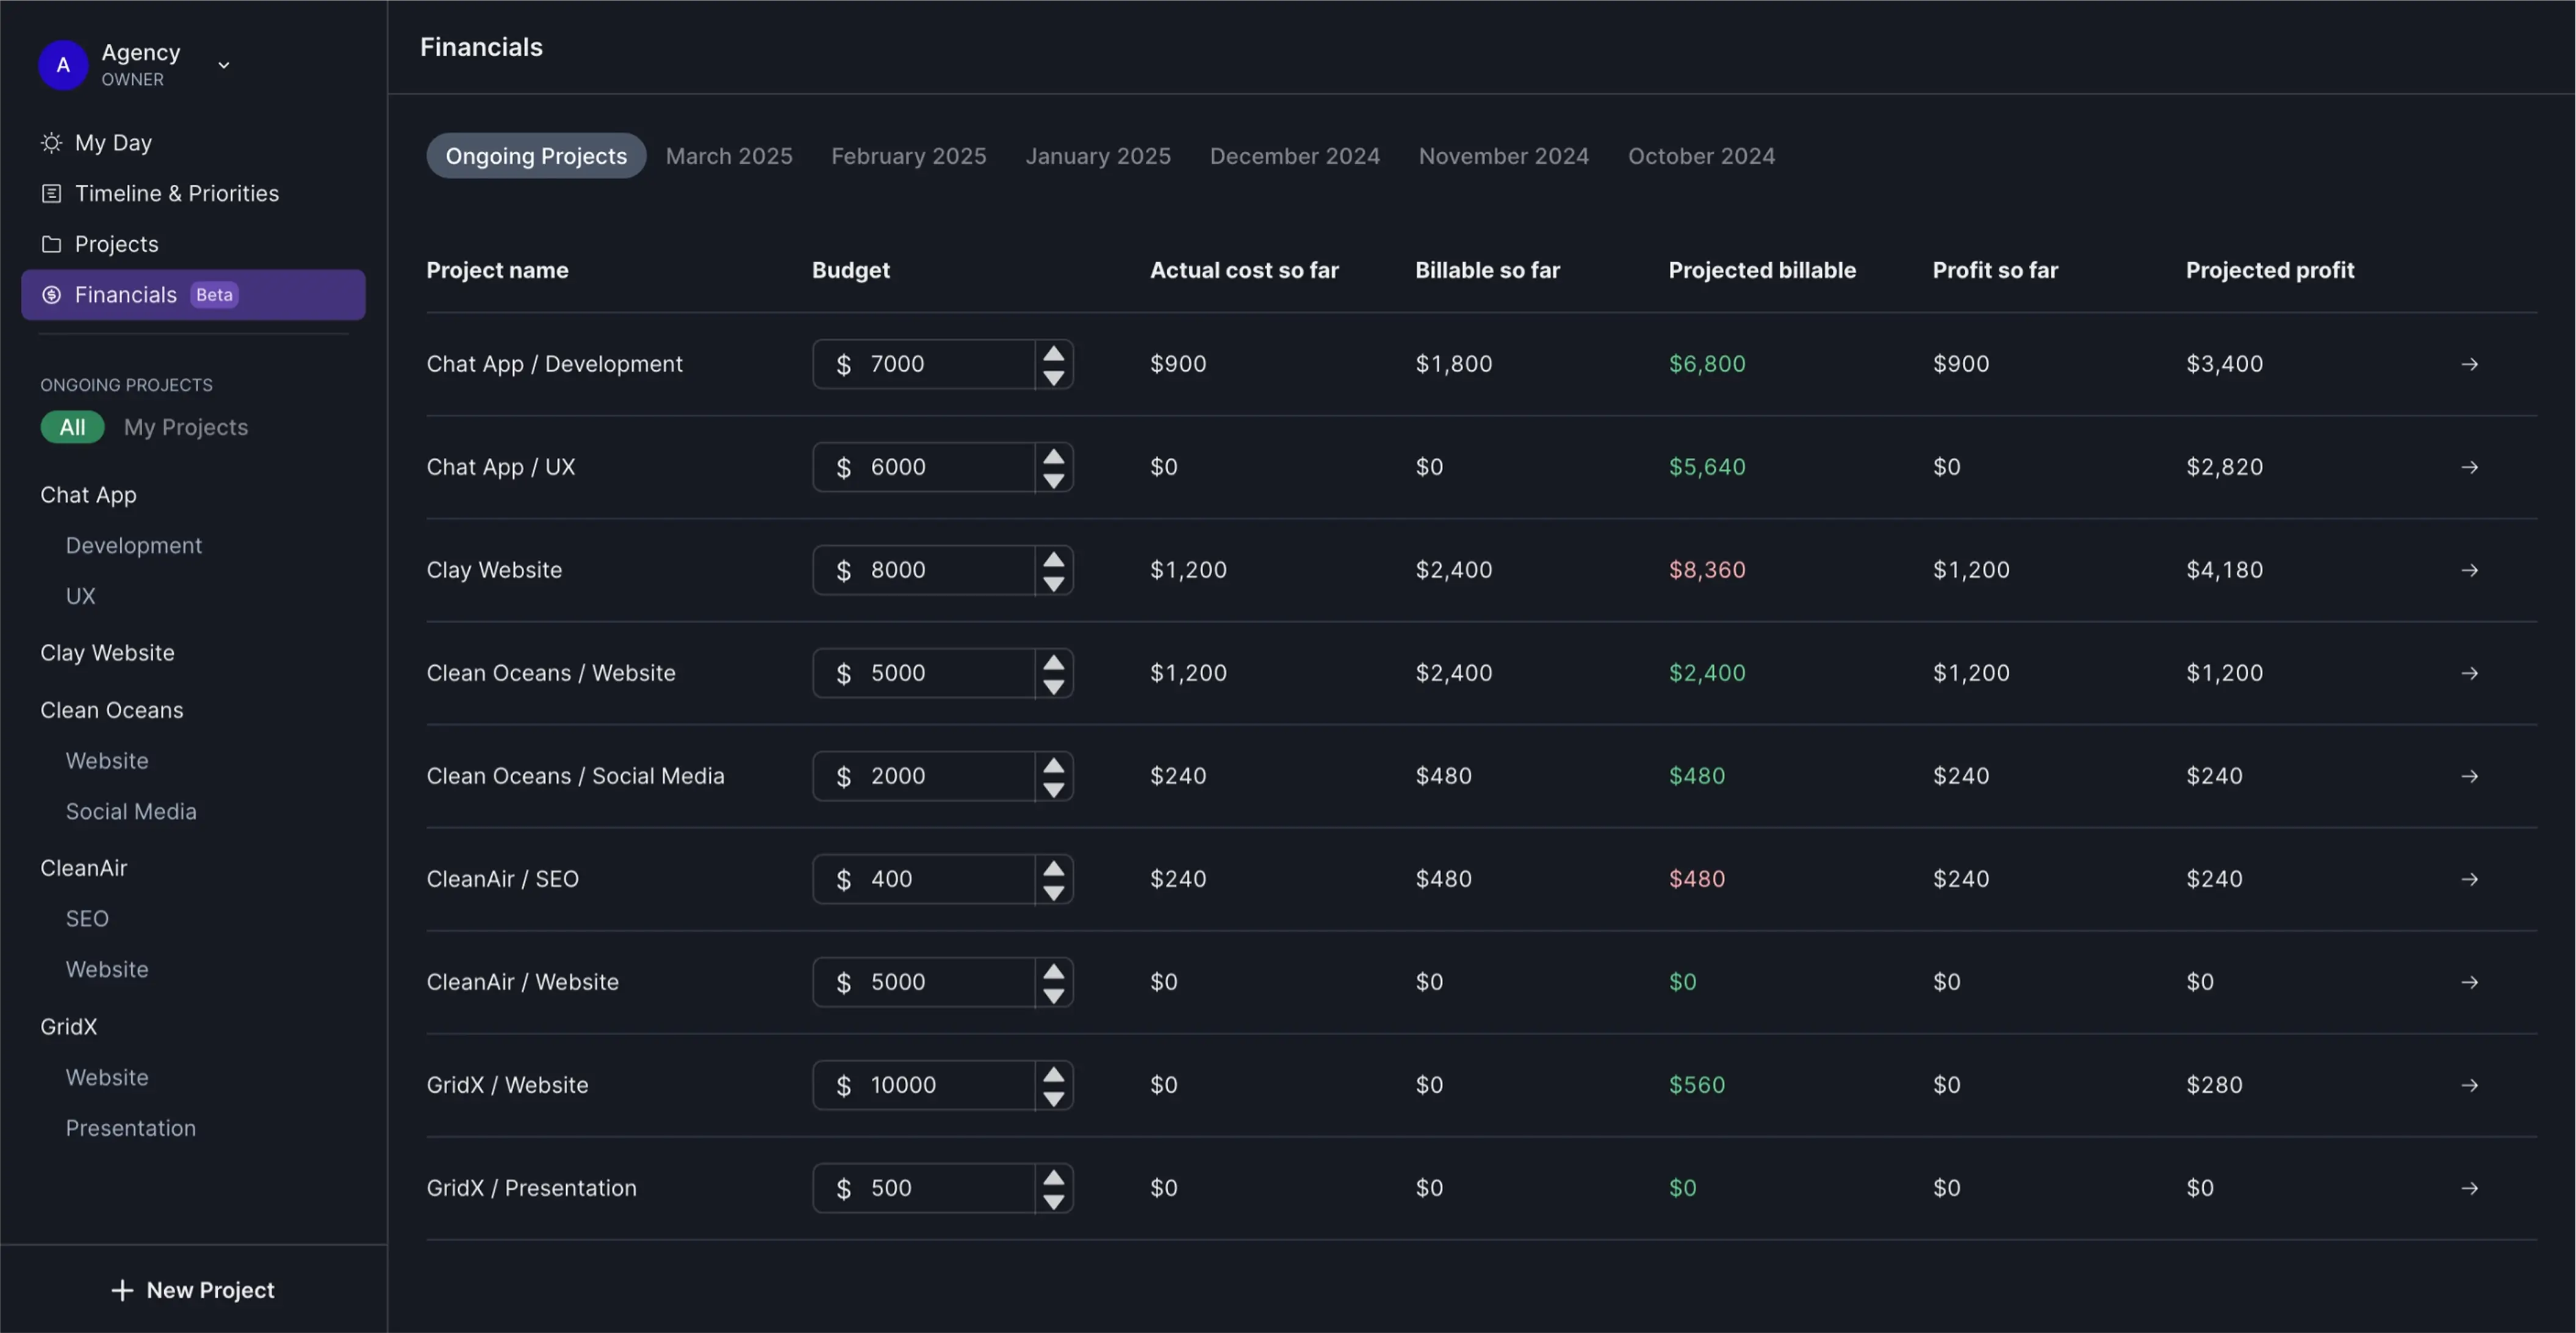Click the Agency avatar circle

click(63, 65)
